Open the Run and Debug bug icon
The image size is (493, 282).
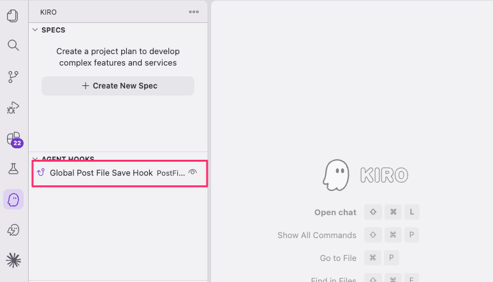coord(13,108)
